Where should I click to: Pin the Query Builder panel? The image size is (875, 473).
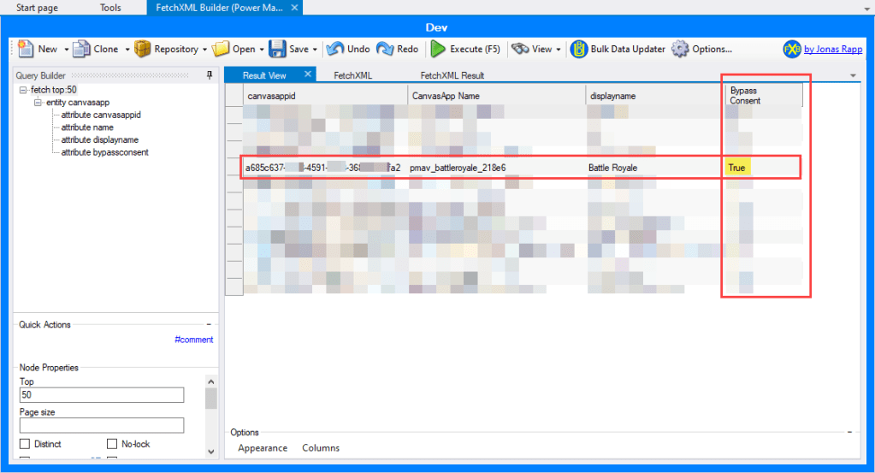click(x=210, y=76)
